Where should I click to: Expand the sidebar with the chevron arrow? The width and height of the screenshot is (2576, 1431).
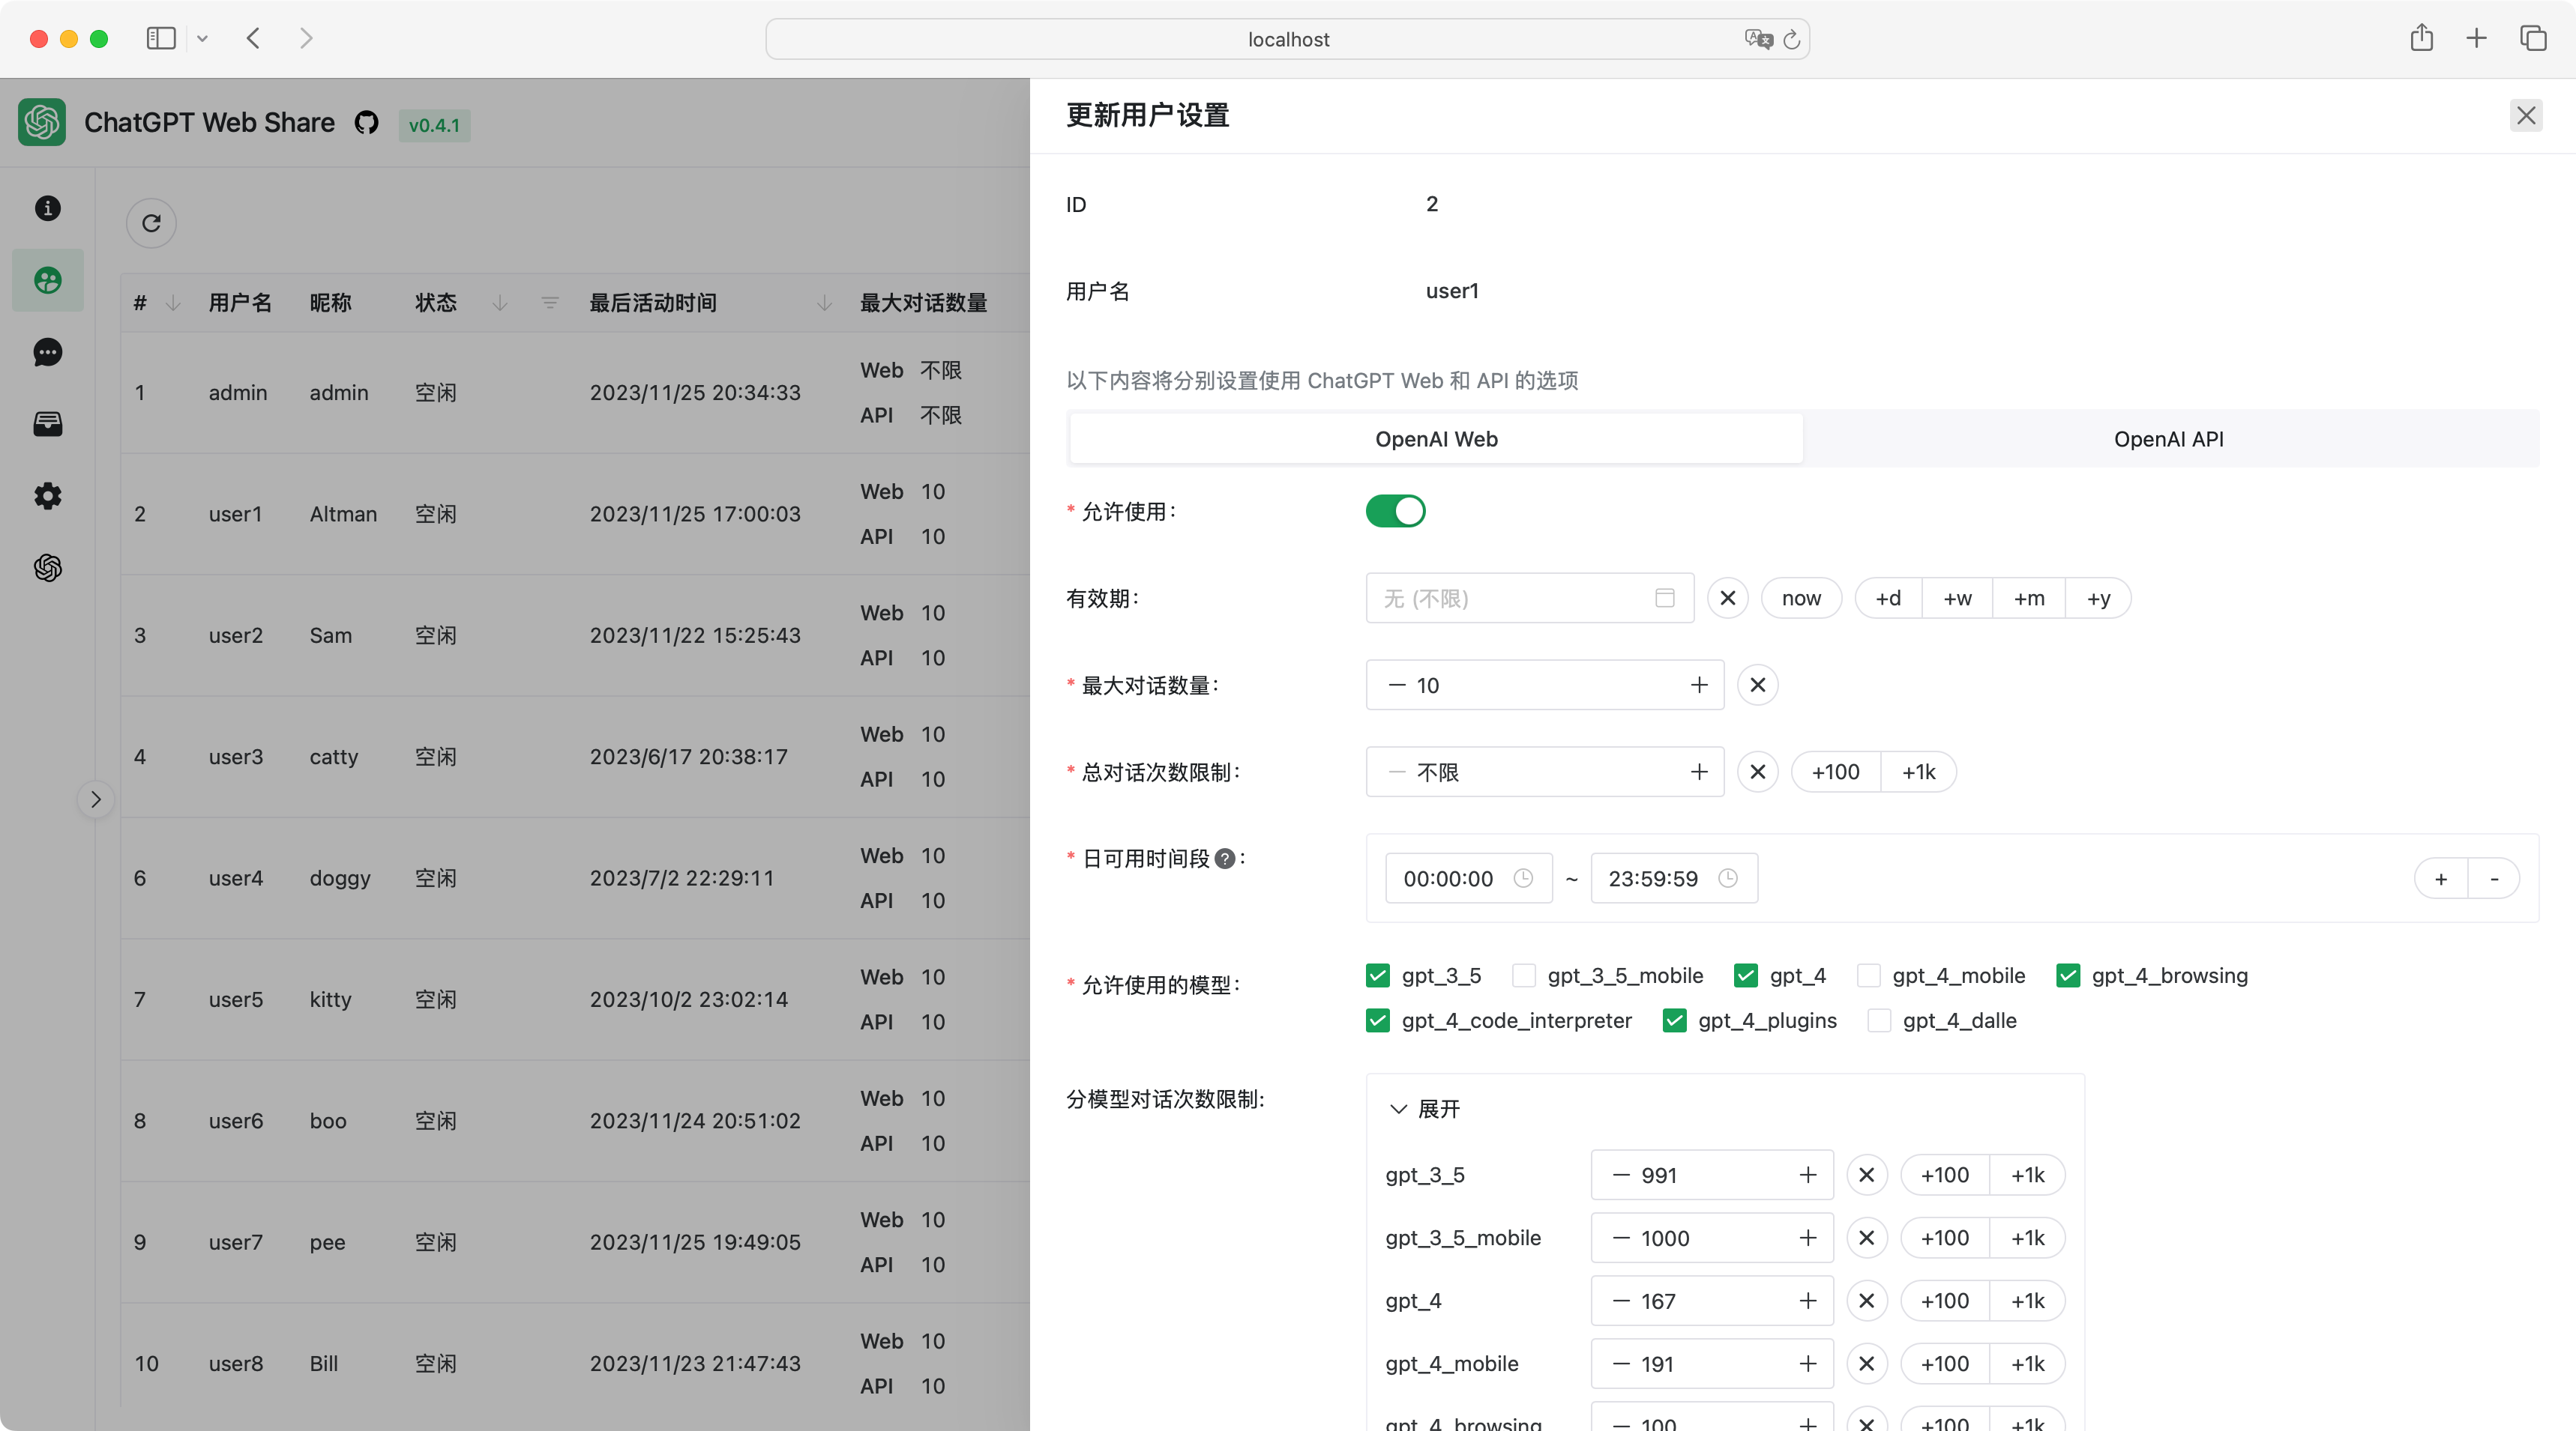[96, 799]
